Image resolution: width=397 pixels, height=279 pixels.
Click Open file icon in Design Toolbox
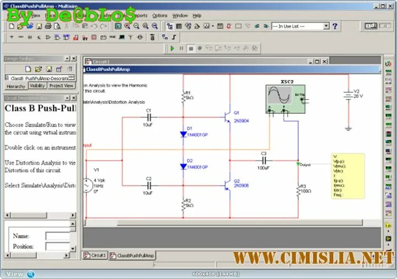(x=38, y=69)
